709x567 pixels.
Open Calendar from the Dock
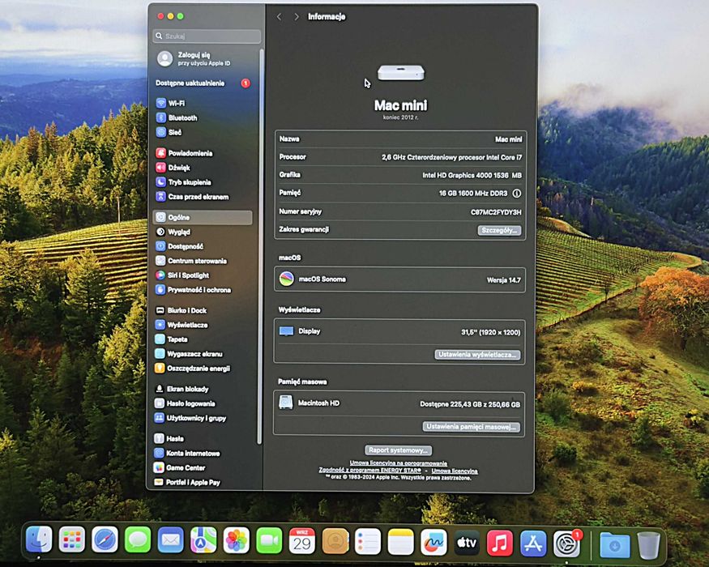point(302,540)
